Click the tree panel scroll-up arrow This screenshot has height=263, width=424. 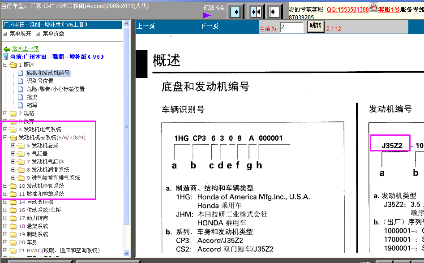point(126,24)
